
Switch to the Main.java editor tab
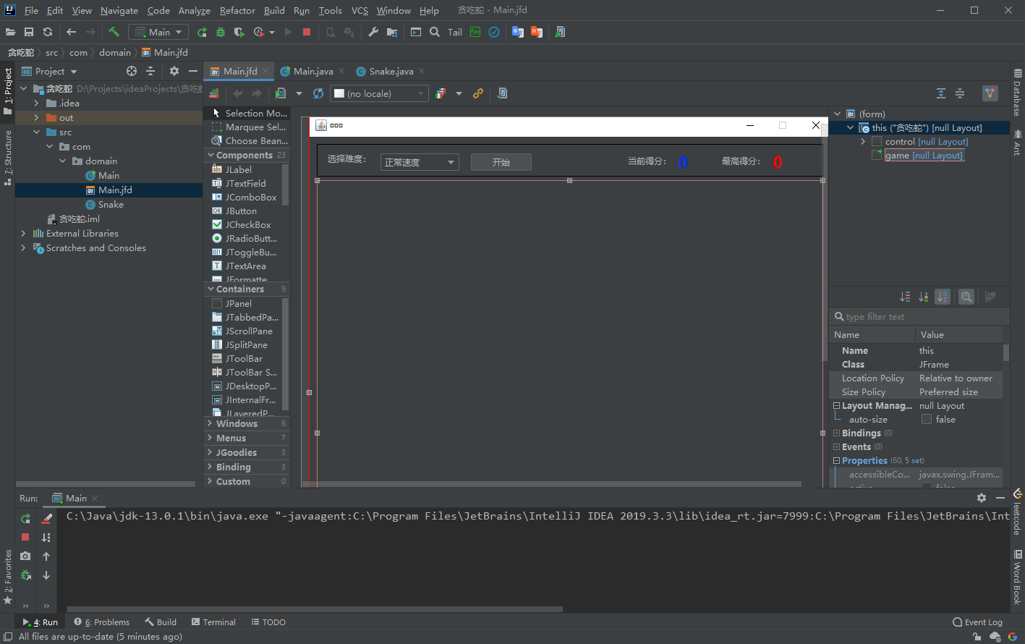point(312,71)
